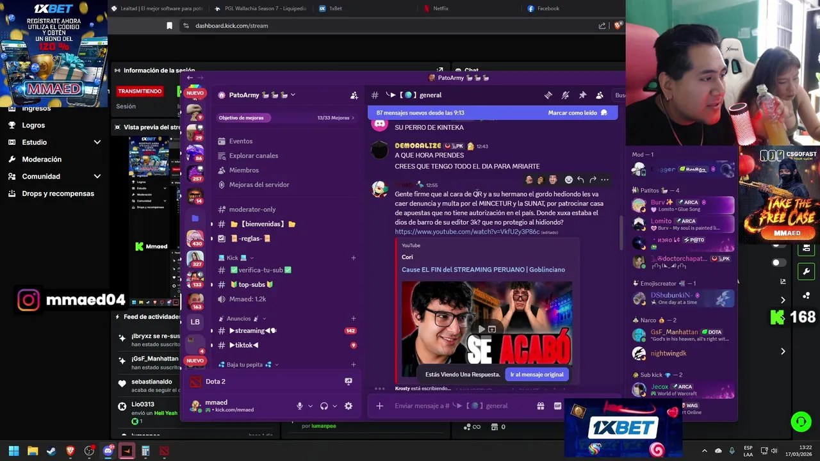Click wrench icon in Kick right panel
This screenshot has width=820, height=461.
coord(807,271)
